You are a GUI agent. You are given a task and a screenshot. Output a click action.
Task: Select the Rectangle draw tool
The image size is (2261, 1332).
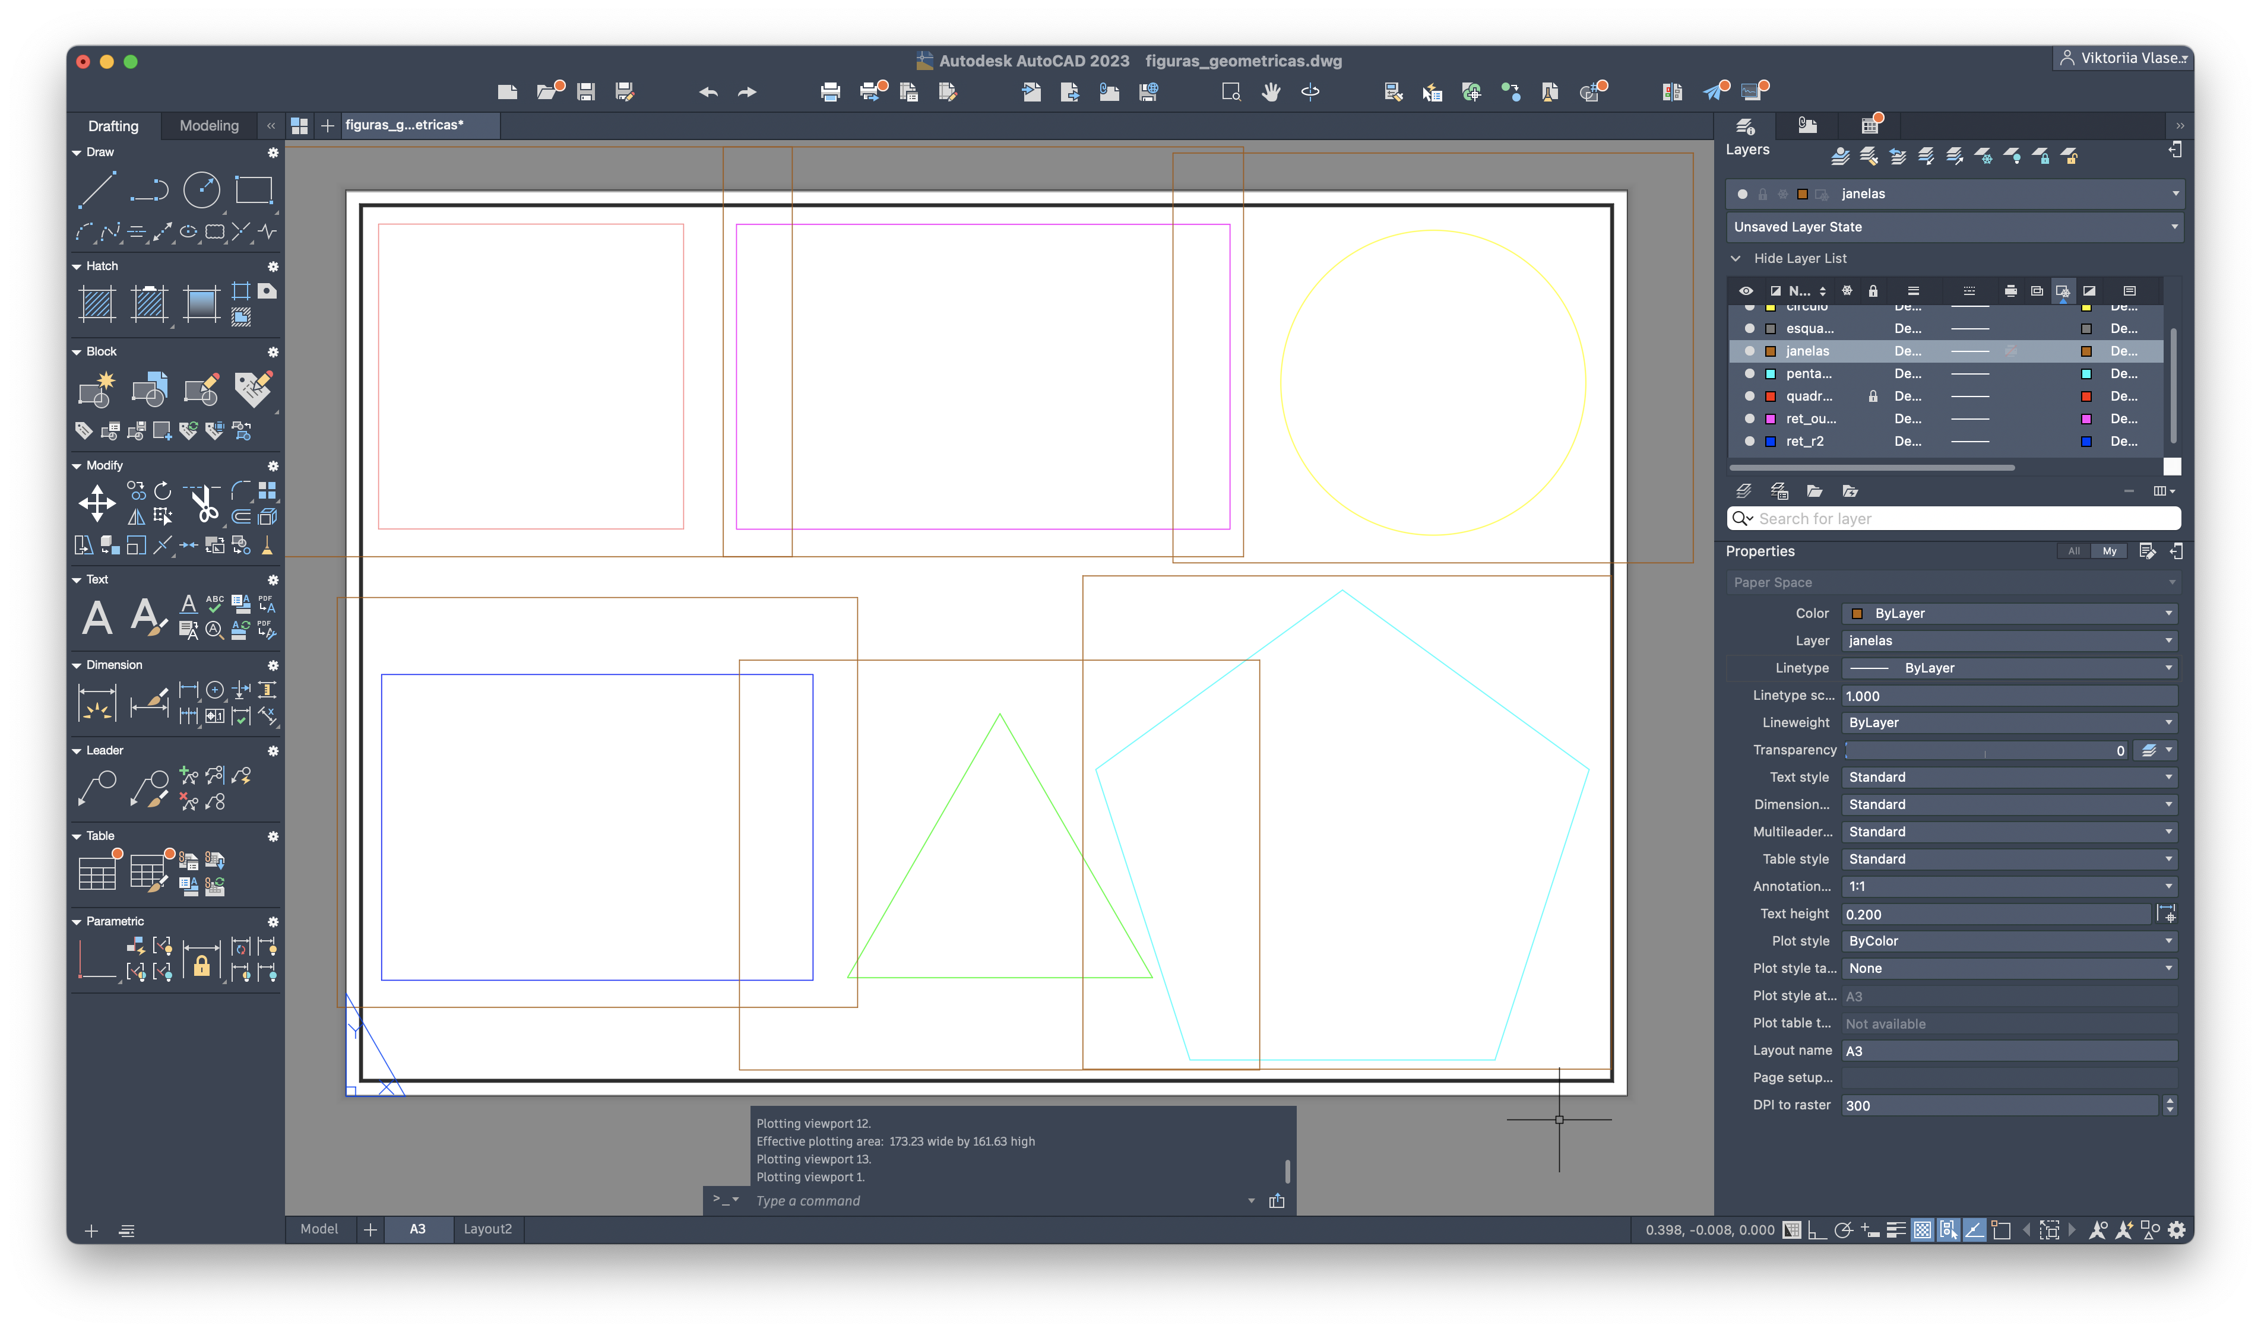pyautogui.click(x=253, y=189)
